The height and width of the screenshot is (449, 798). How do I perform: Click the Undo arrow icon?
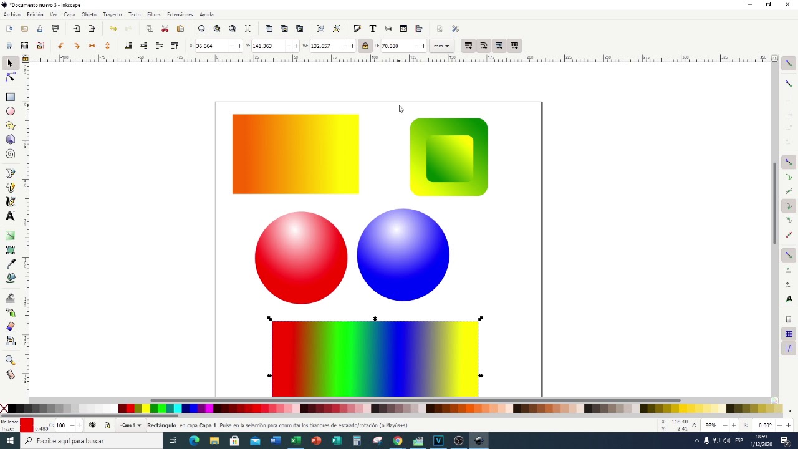[113, 29]
